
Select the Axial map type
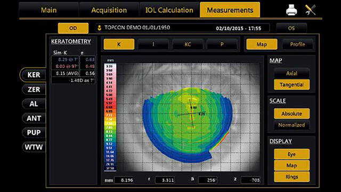tap(291, 74)
